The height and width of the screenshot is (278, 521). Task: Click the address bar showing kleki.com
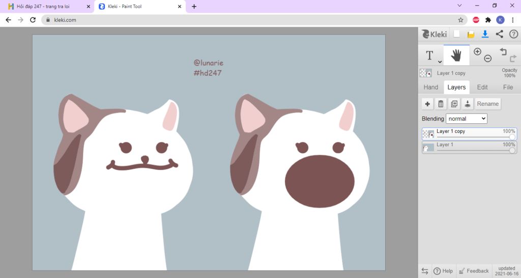click(x=254, y=20)
